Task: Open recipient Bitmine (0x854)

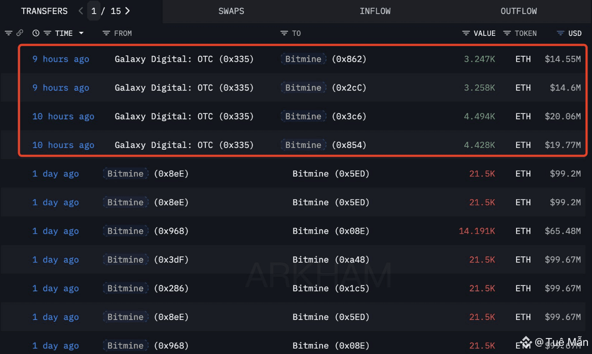Action: coord(324,145)
